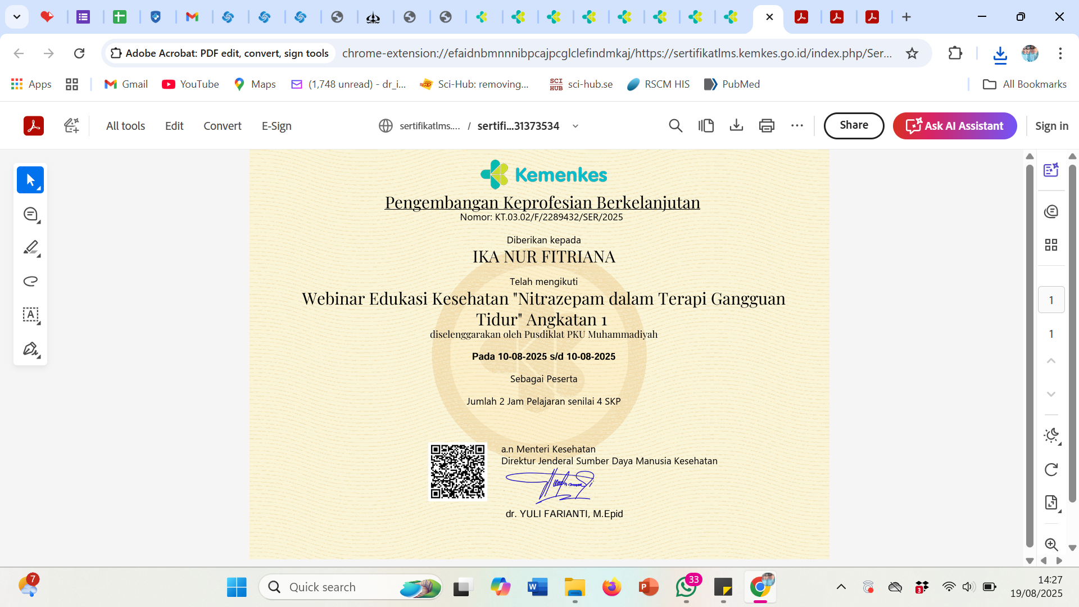Activate the text box selection tool
The image size is (1079, 607).
[30, 315]
